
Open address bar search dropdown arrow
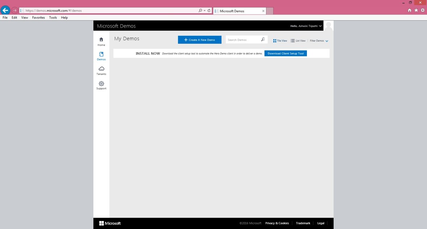[x=204, y=10]
